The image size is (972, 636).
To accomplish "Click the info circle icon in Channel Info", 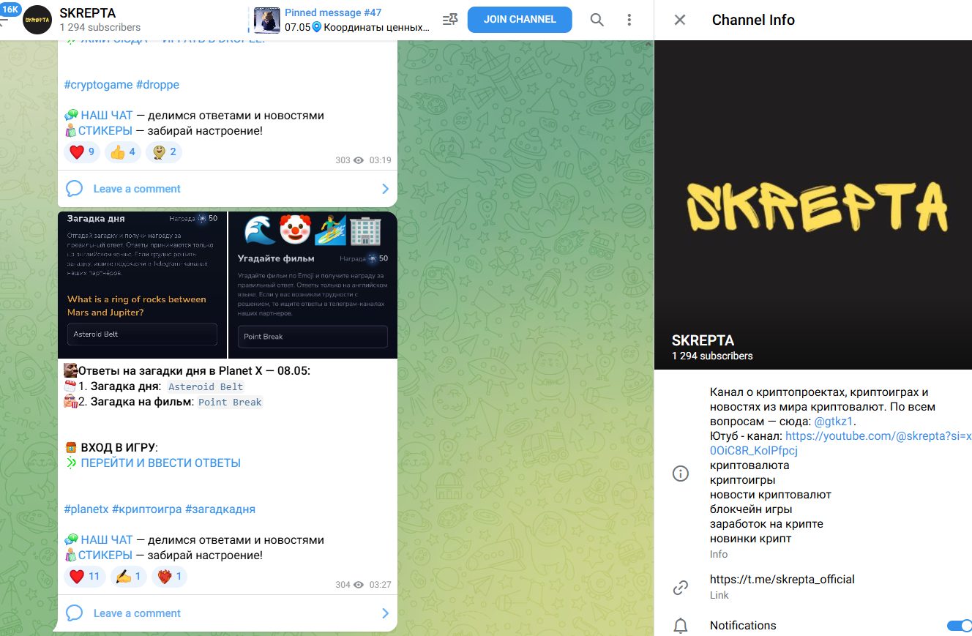I will coord(681,474).
